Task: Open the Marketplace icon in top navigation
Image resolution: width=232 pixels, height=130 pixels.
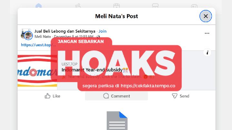Action: tap(155, 5)
